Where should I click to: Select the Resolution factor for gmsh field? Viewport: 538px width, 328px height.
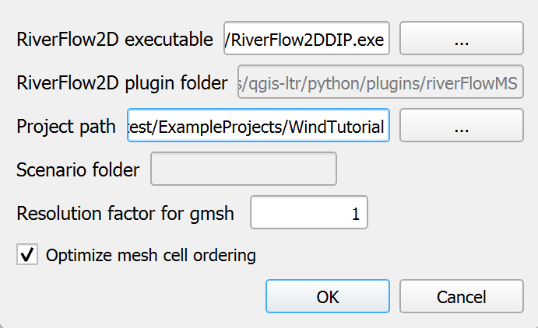(308, 214)
